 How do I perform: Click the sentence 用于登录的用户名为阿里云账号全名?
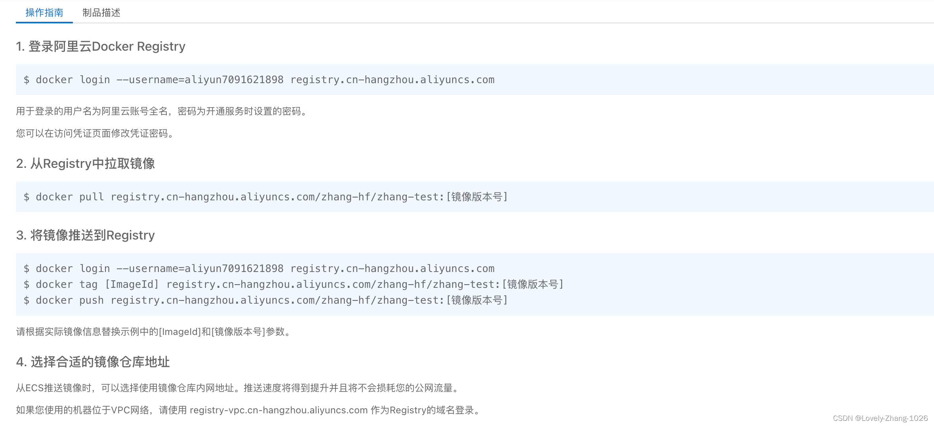(162, 111)
